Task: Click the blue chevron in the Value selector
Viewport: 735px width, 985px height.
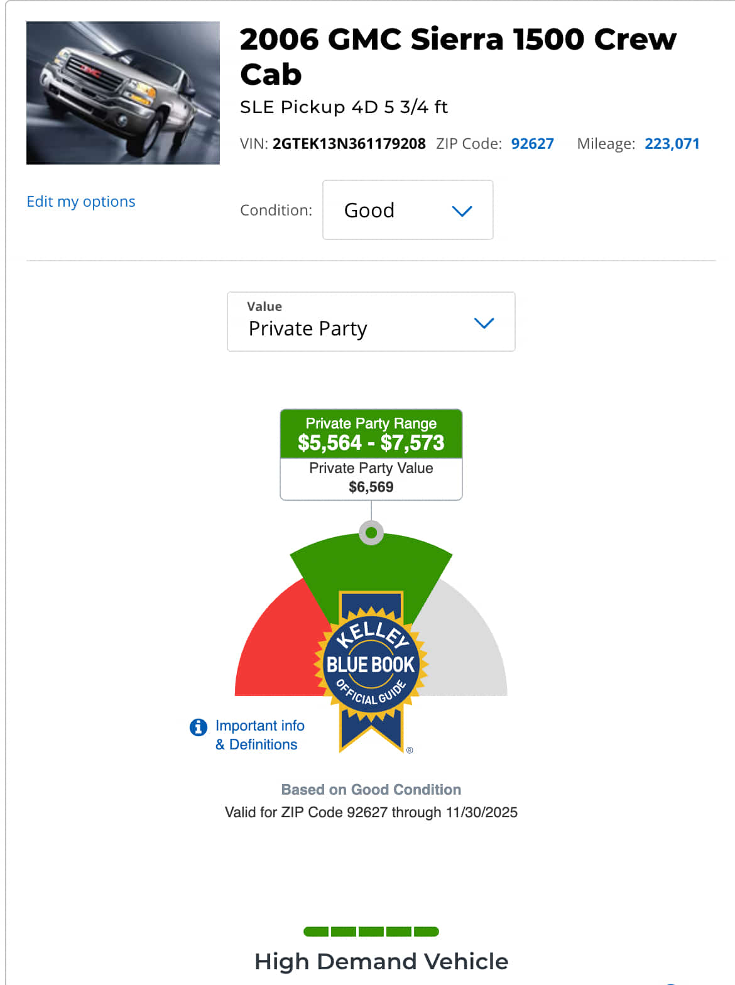Action: point(484,323)
